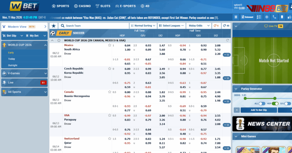Toggle the O/U switch in Parlay Generator

point(287,104)
